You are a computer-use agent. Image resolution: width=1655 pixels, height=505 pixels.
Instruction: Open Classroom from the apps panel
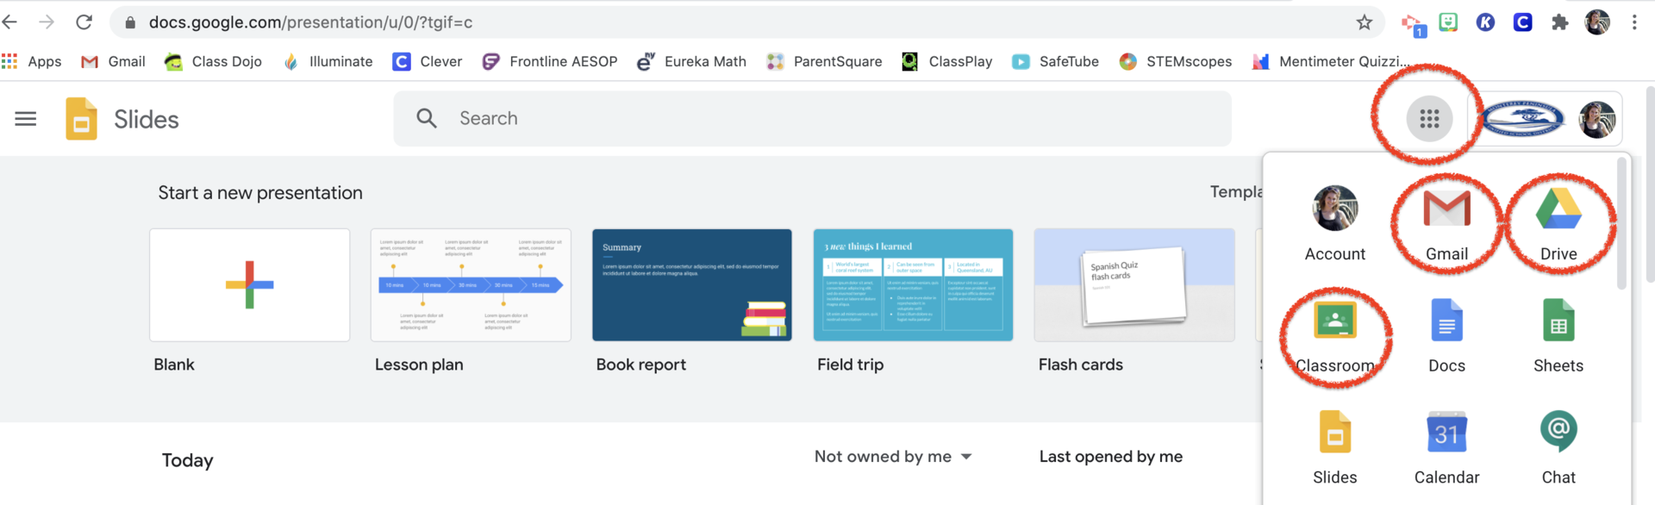(1335, 338)
